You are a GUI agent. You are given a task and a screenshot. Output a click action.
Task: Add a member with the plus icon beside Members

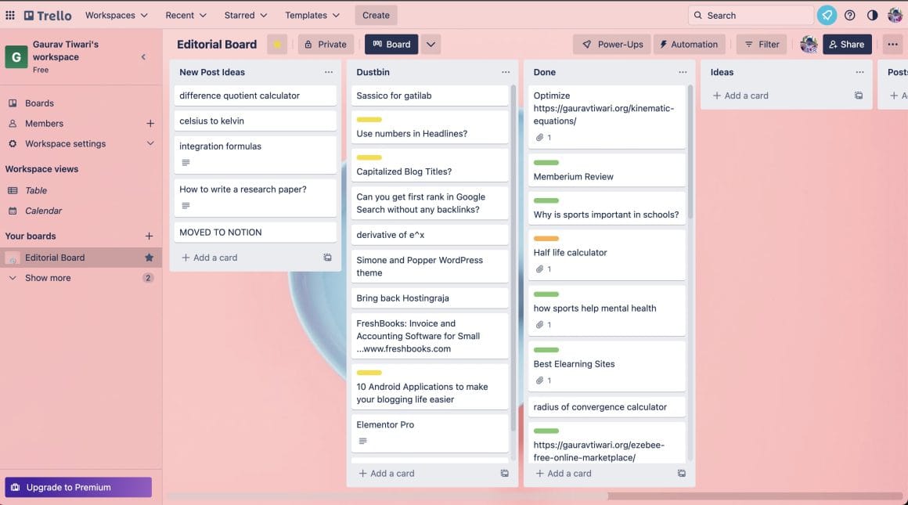tap(150, 123)
